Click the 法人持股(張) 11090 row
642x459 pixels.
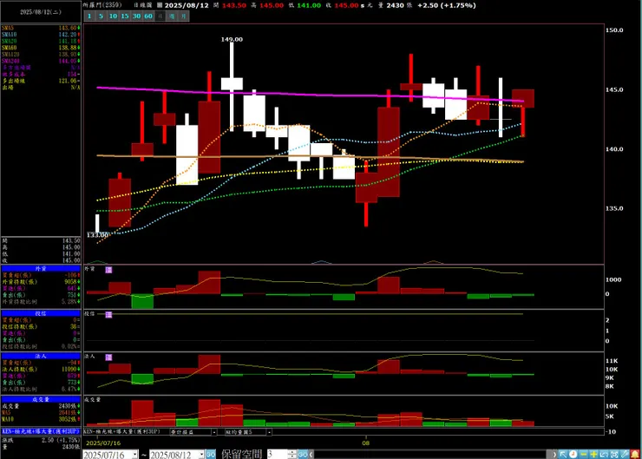click(x=41, y=370)
